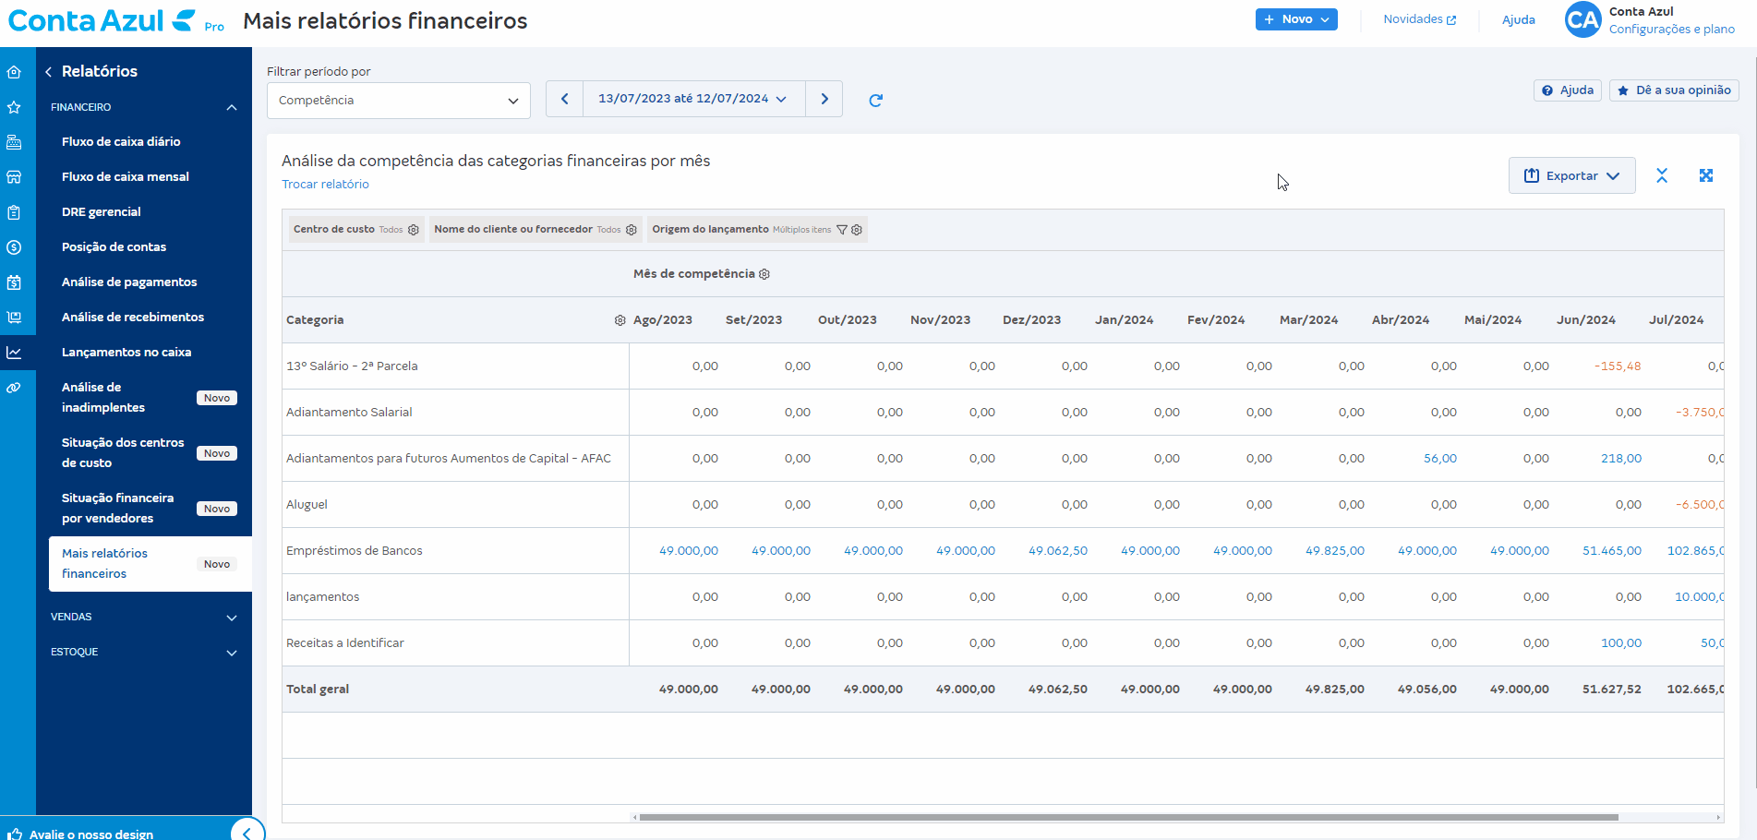
Task: Collapse the FINANCEIRO section
Action: click(x=143, y=107)
